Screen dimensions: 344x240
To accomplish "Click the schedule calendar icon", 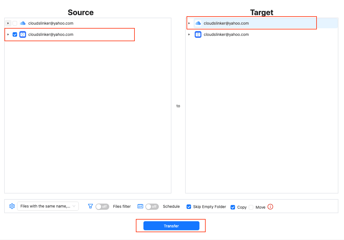I will [x=140, y=206].
